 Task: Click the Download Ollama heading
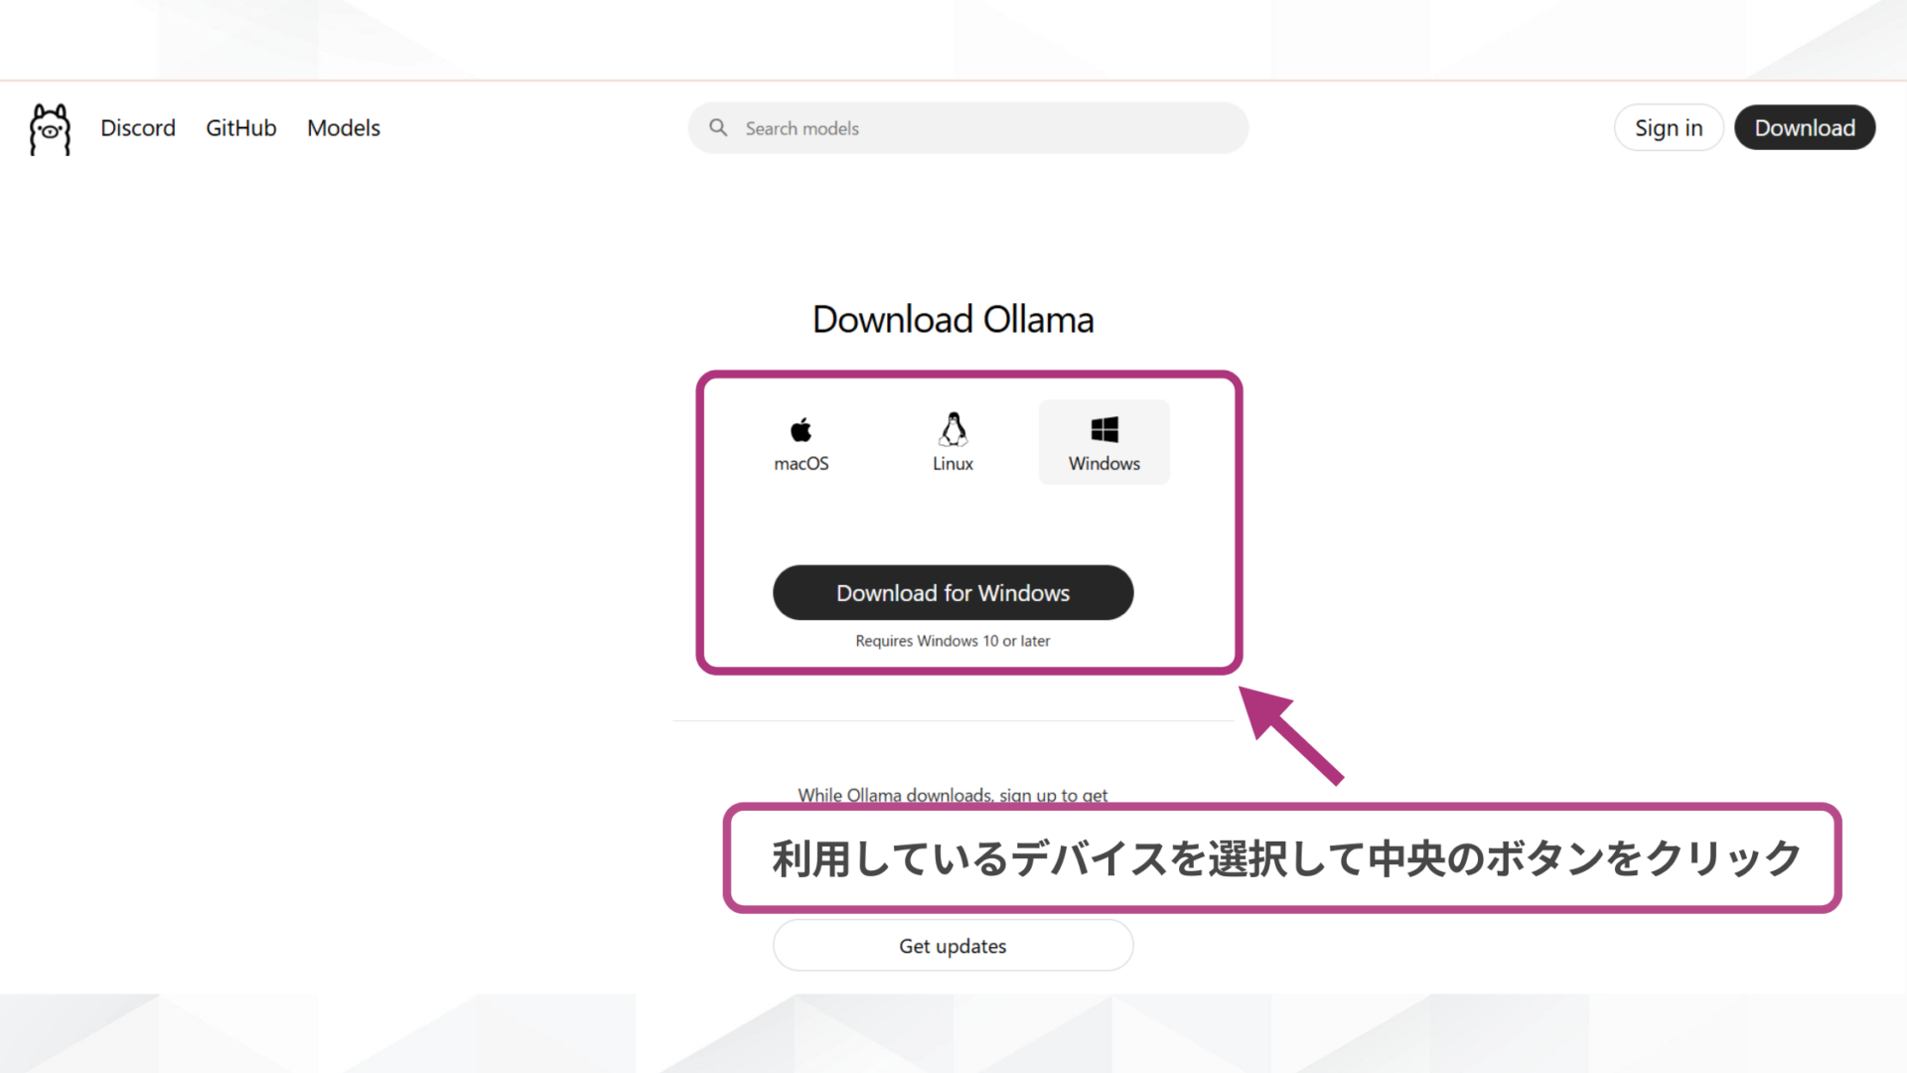(953, 320)
